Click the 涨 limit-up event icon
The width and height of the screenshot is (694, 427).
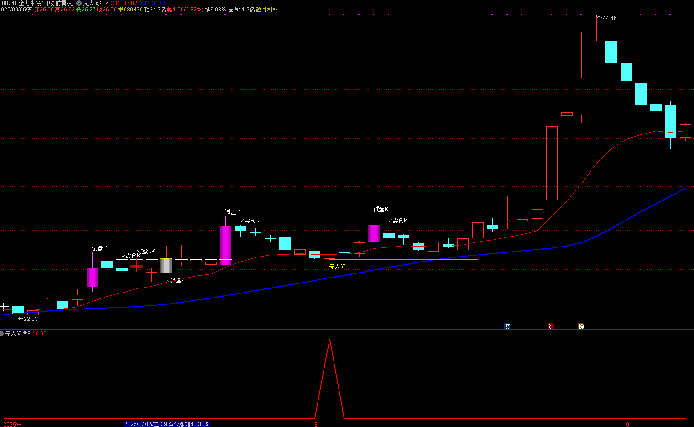[x=551, y=326]
